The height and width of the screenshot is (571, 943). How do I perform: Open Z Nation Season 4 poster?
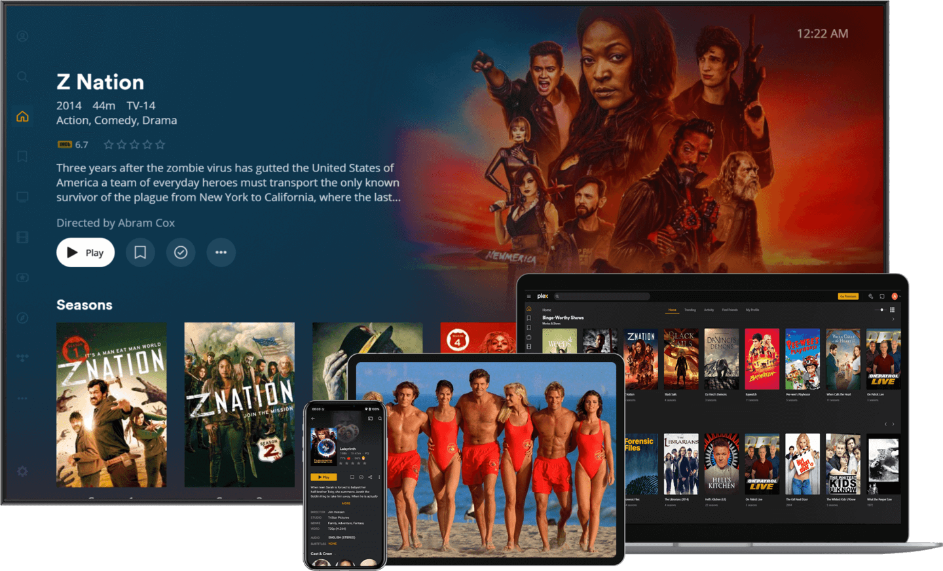(x=478, y=337)
